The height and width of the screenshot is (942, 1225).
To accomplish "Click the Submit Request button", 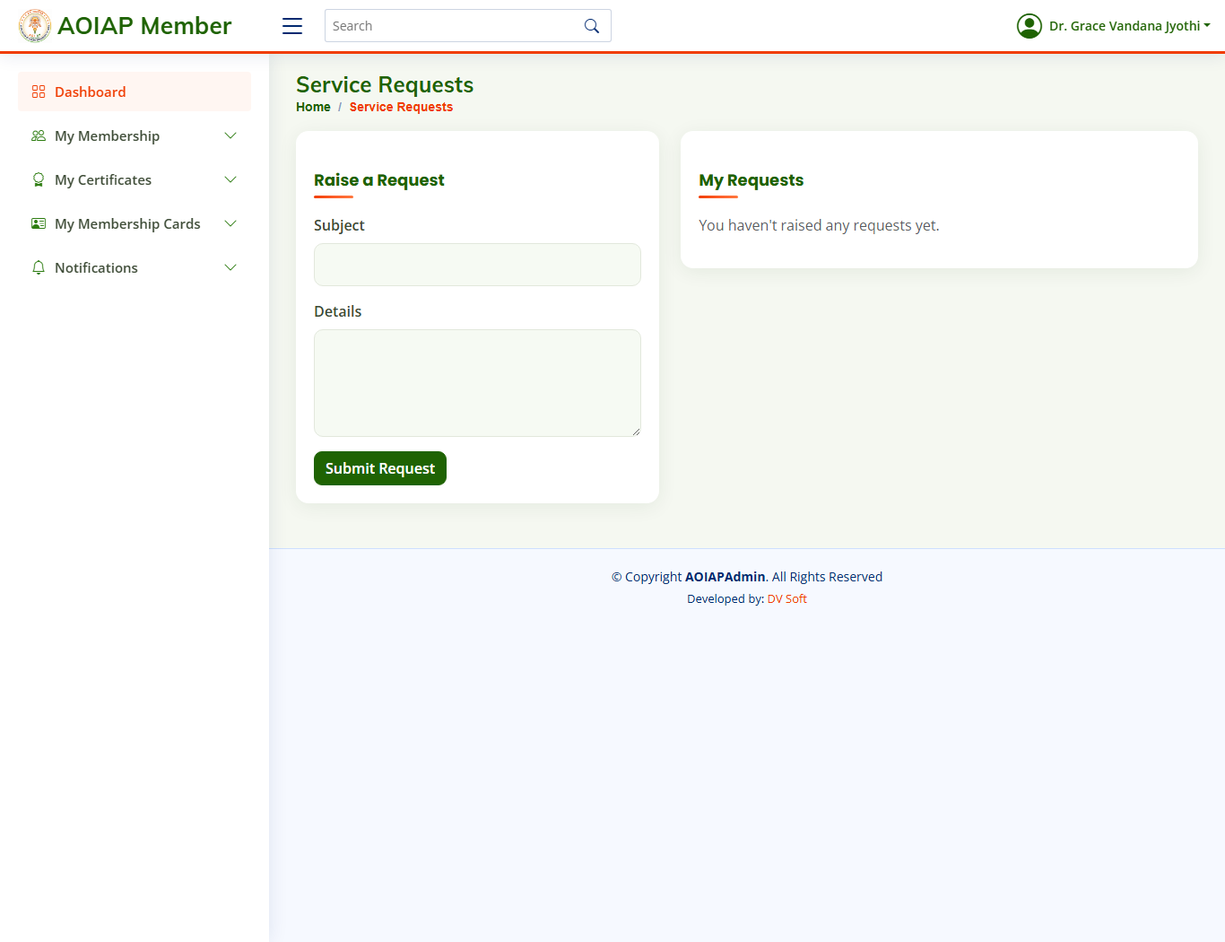I will click(380, 468).
